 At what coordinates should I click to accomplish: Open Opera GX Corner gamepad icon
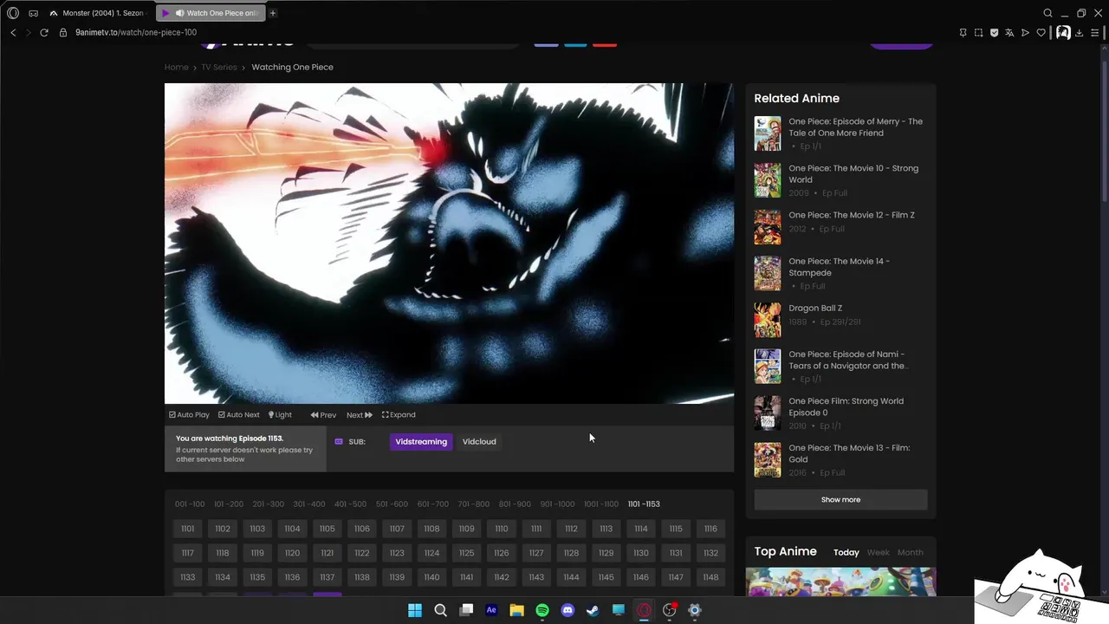(x=33, y=13)
